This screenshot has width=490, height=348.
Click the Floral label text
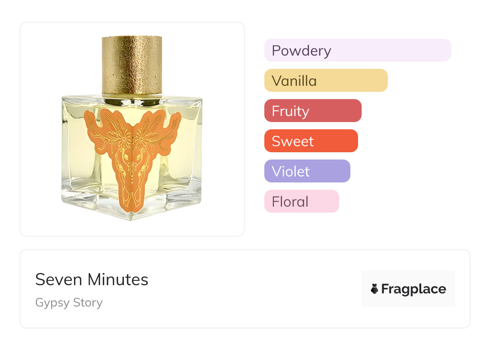click(x=290, y=202)
